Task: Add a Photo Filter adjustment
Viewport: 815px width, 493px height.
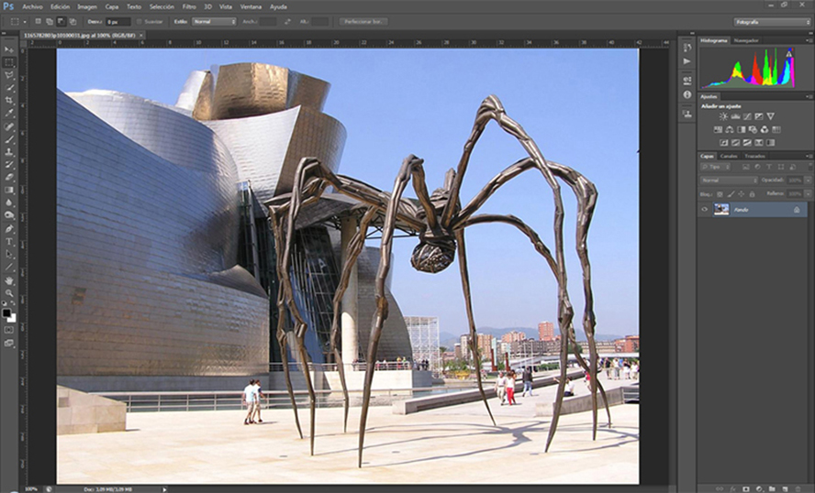Action: (753, 130)
